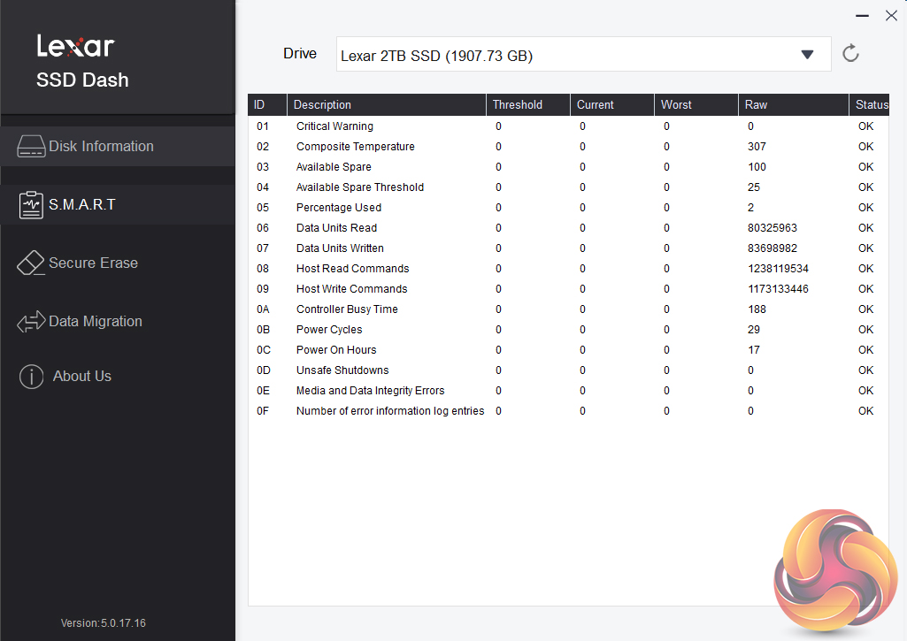Click raw value 29 for Power Cycles
Viewport: 907px width, 641px height.
click(754, 330)
